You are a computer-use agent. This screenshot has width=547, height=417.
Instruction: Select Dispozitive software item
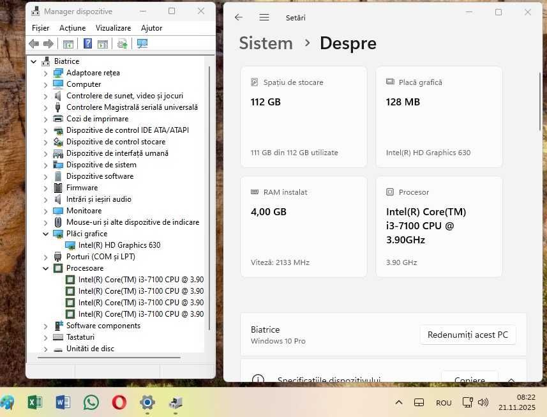click(x=100, y=176)
